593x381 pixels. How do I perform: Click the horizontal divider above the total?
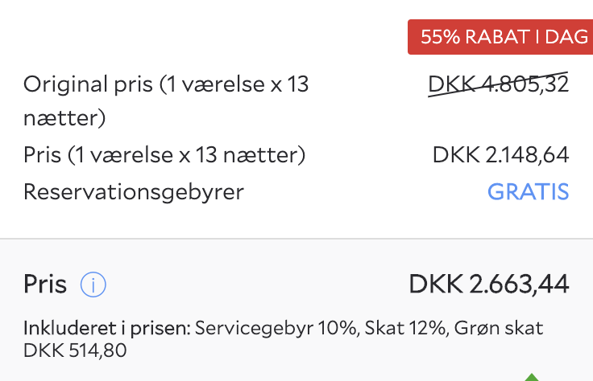[296, 239]
